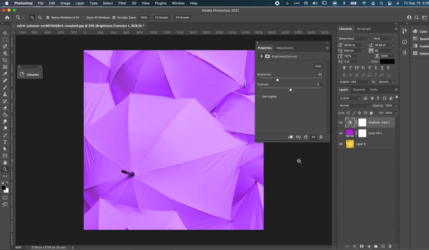Select the Paint Bucket tool
Viewport: 429px width, 250px height.
pyautogui.click(x=5, y=115)
